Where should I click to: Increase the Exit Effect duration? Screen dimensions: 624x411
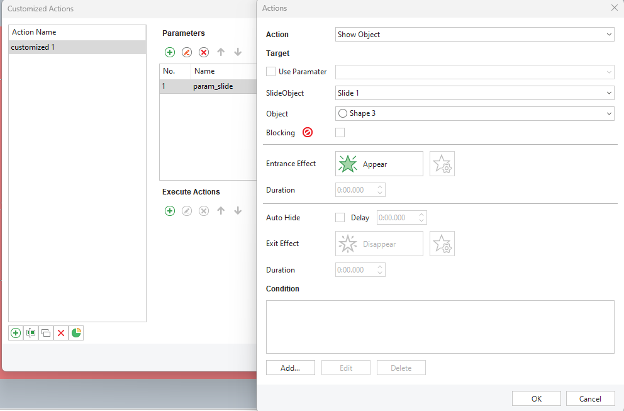(380, 267)
